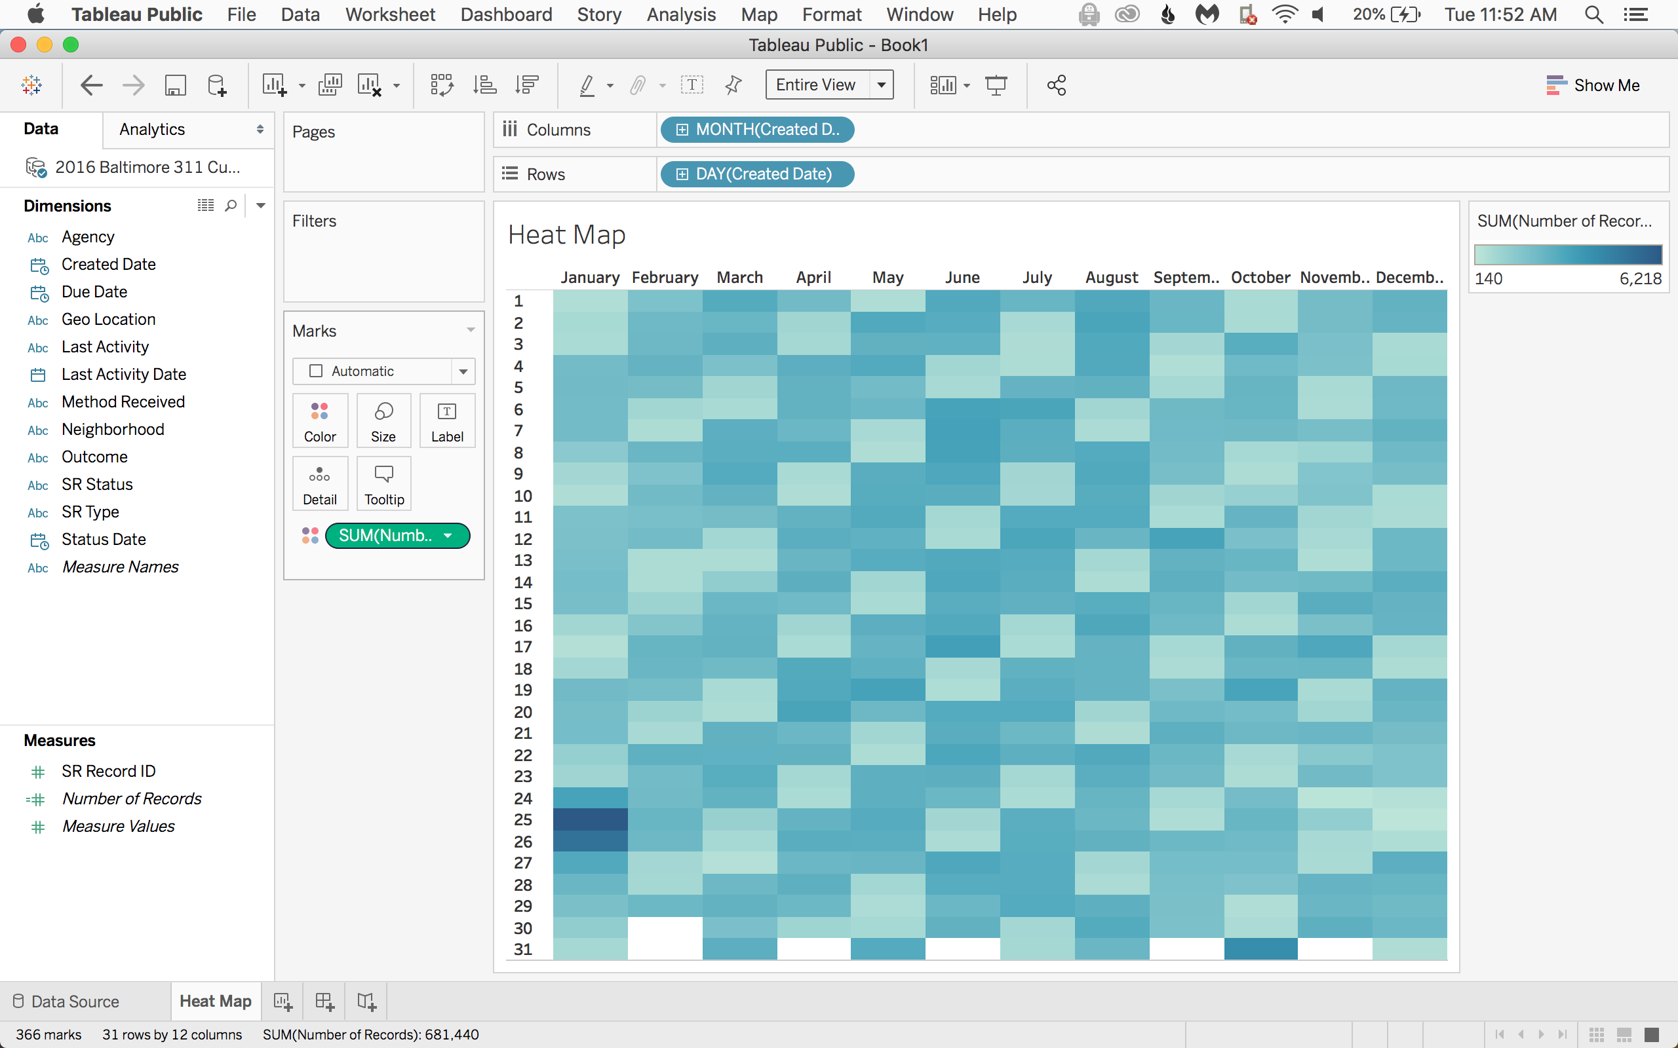Expand the DAY(Created Date) pill plus
This screenshot has width=1678, height=1048.
(682, 174)
